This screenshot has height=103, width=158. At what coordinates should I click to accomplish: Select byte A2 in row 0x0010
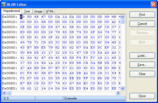114,22
